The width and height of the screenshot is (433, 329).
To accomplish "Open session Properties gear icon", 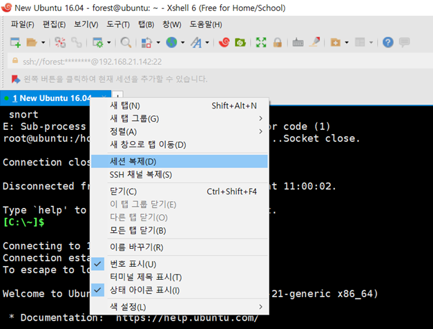I will point(98,42).
